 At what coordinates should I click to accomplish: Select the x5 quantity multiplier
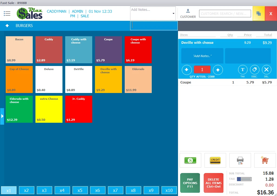(x=80, y=190)
